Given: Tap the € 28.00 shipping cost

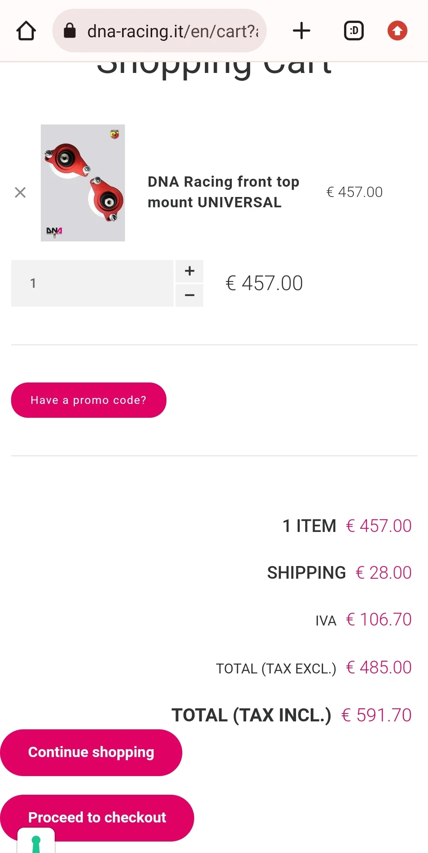Looking at the screenshot, I should [384, 573].
